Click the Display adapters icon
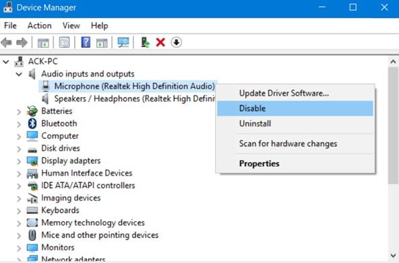The height and width of the screenshot is (263, 399). [32, 161]
